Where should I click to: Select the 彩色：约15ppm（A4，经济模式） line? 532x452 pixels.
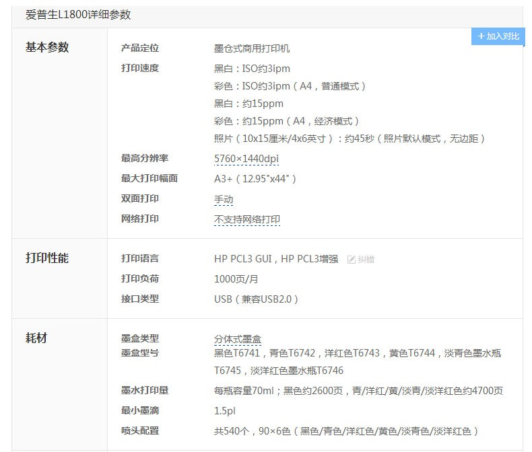tap(286, 121)
